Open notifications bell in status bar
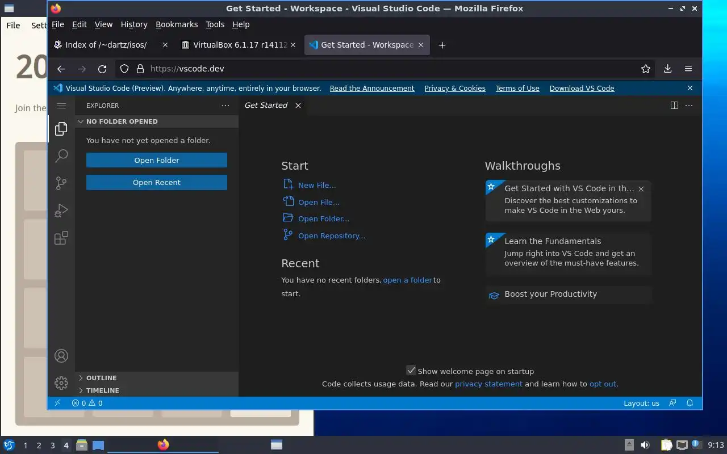 [x=690, y=403]
